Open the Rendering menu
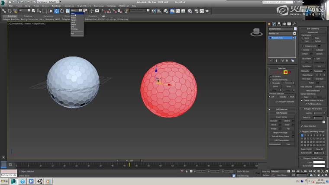The width and height of the screenshot is (329, 185). (x=99, y=6)
